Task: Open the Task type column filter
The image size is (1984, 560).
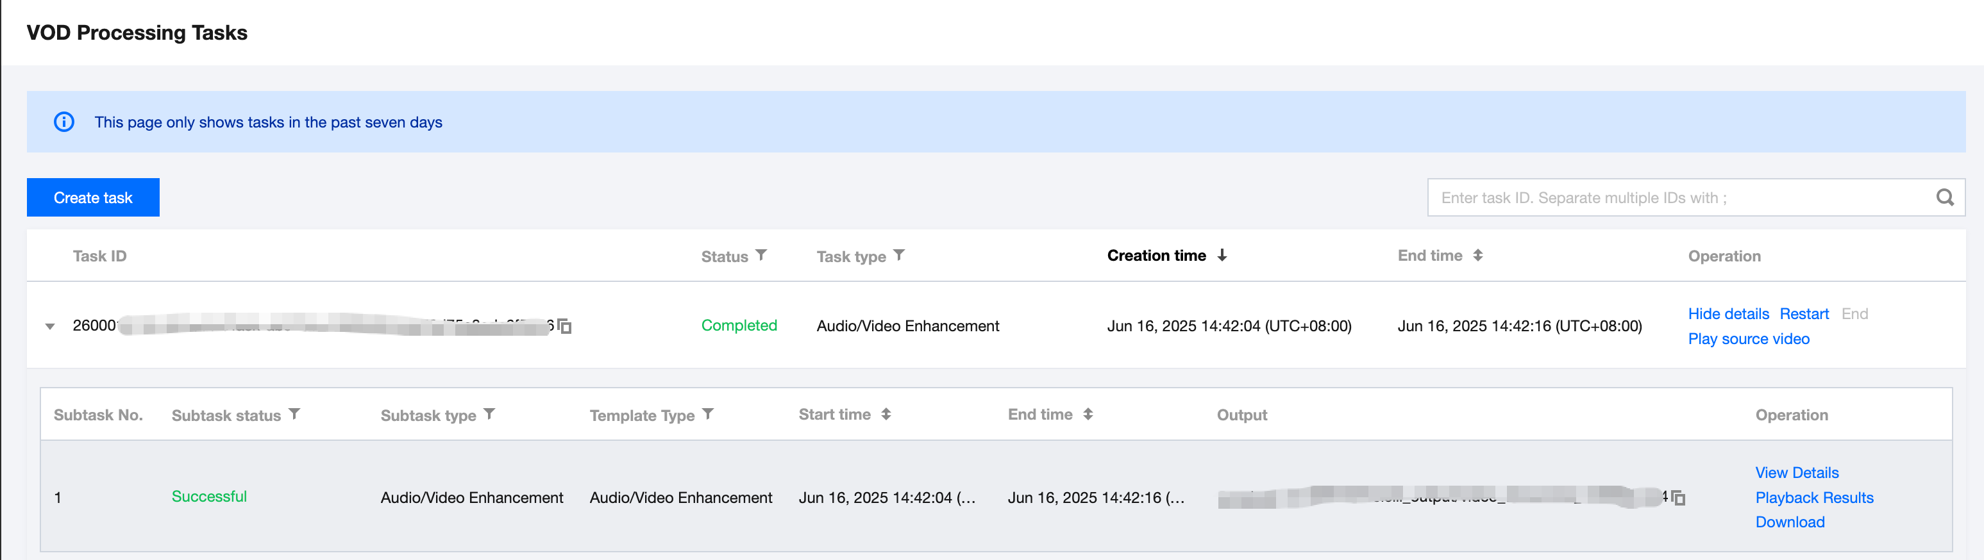Action: pyautogui.click(x=899, y=256)
